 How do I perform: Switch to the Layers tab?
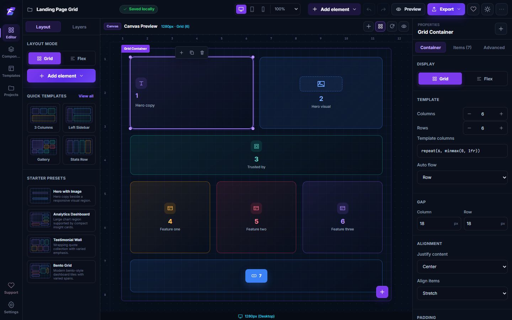(x=79, y=27)
